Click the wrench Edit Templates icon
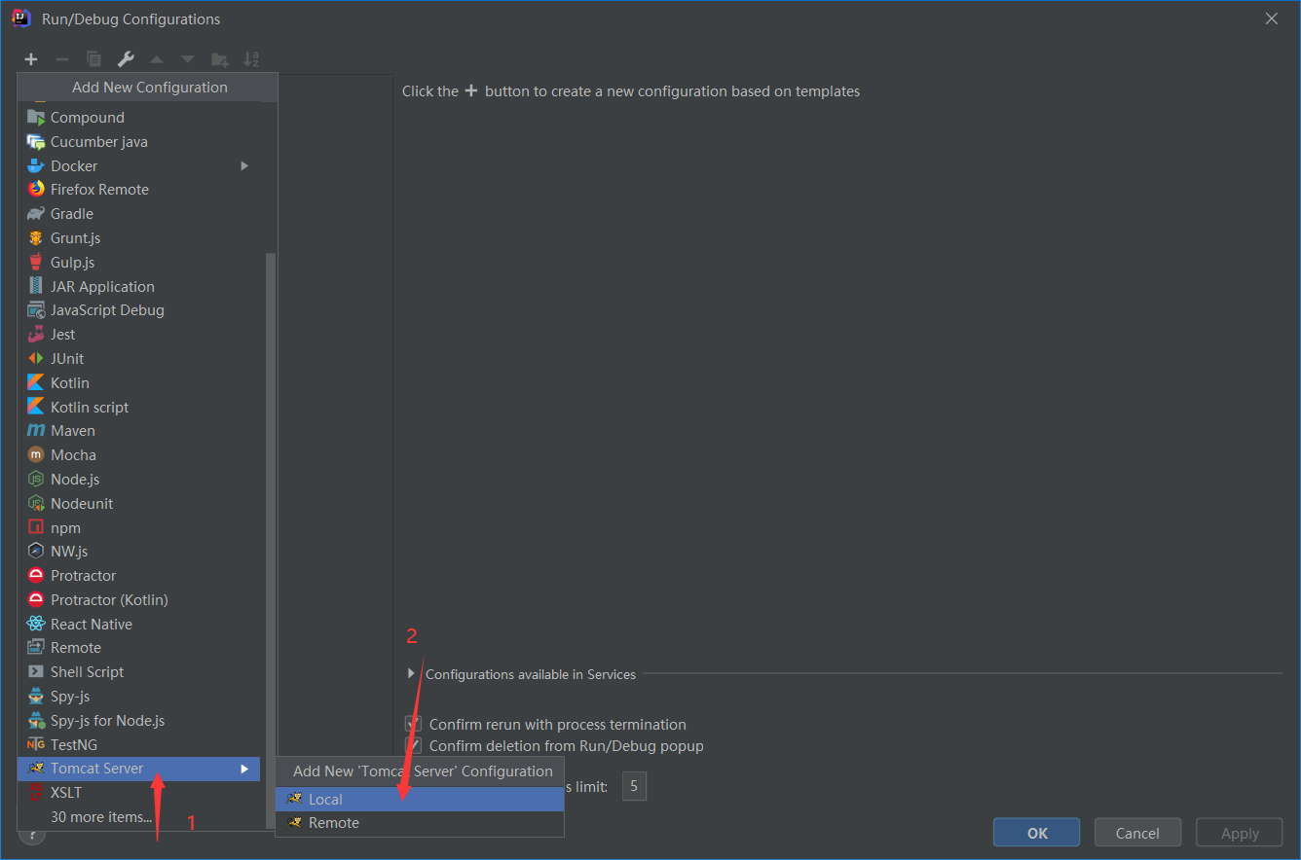The height and width of the screenshot is (860, 1301). tap(126, 59)
